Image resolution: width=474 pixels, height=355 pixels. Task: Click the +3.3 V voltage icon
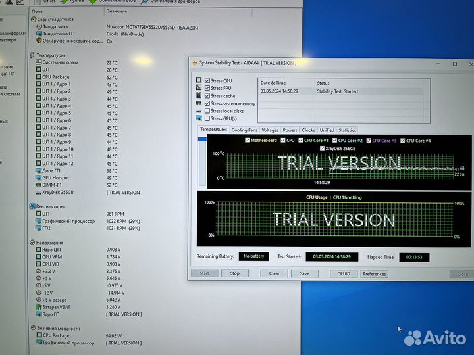tap(38, 271)
